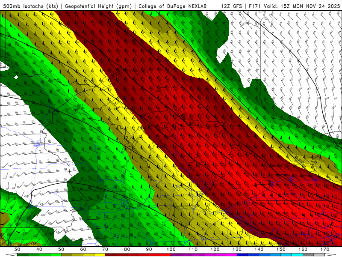Click the 'Geopotential Height (gpm)' header label
This screenshot has height=257, width=342.
[98, 6]
